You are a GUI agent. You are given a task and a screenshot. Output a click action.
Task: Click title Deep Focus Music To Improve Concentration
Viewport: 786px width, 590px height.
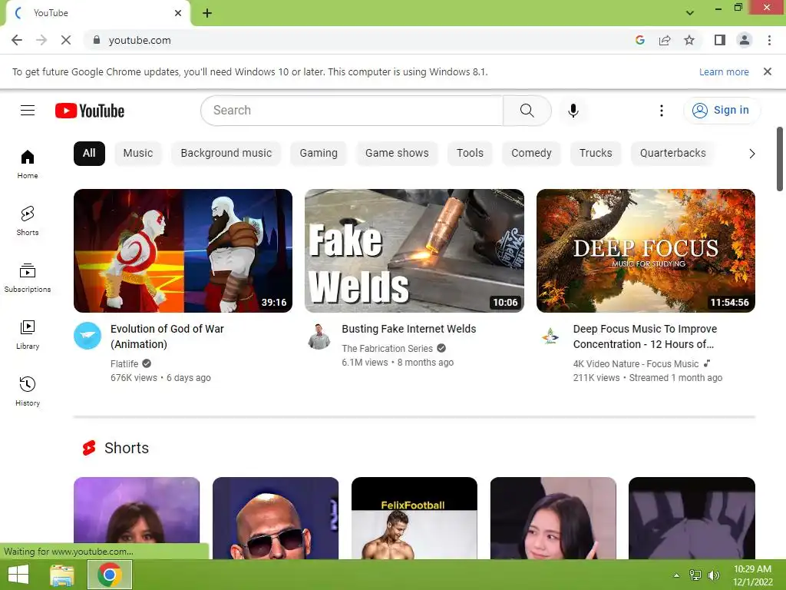point(645,336)
